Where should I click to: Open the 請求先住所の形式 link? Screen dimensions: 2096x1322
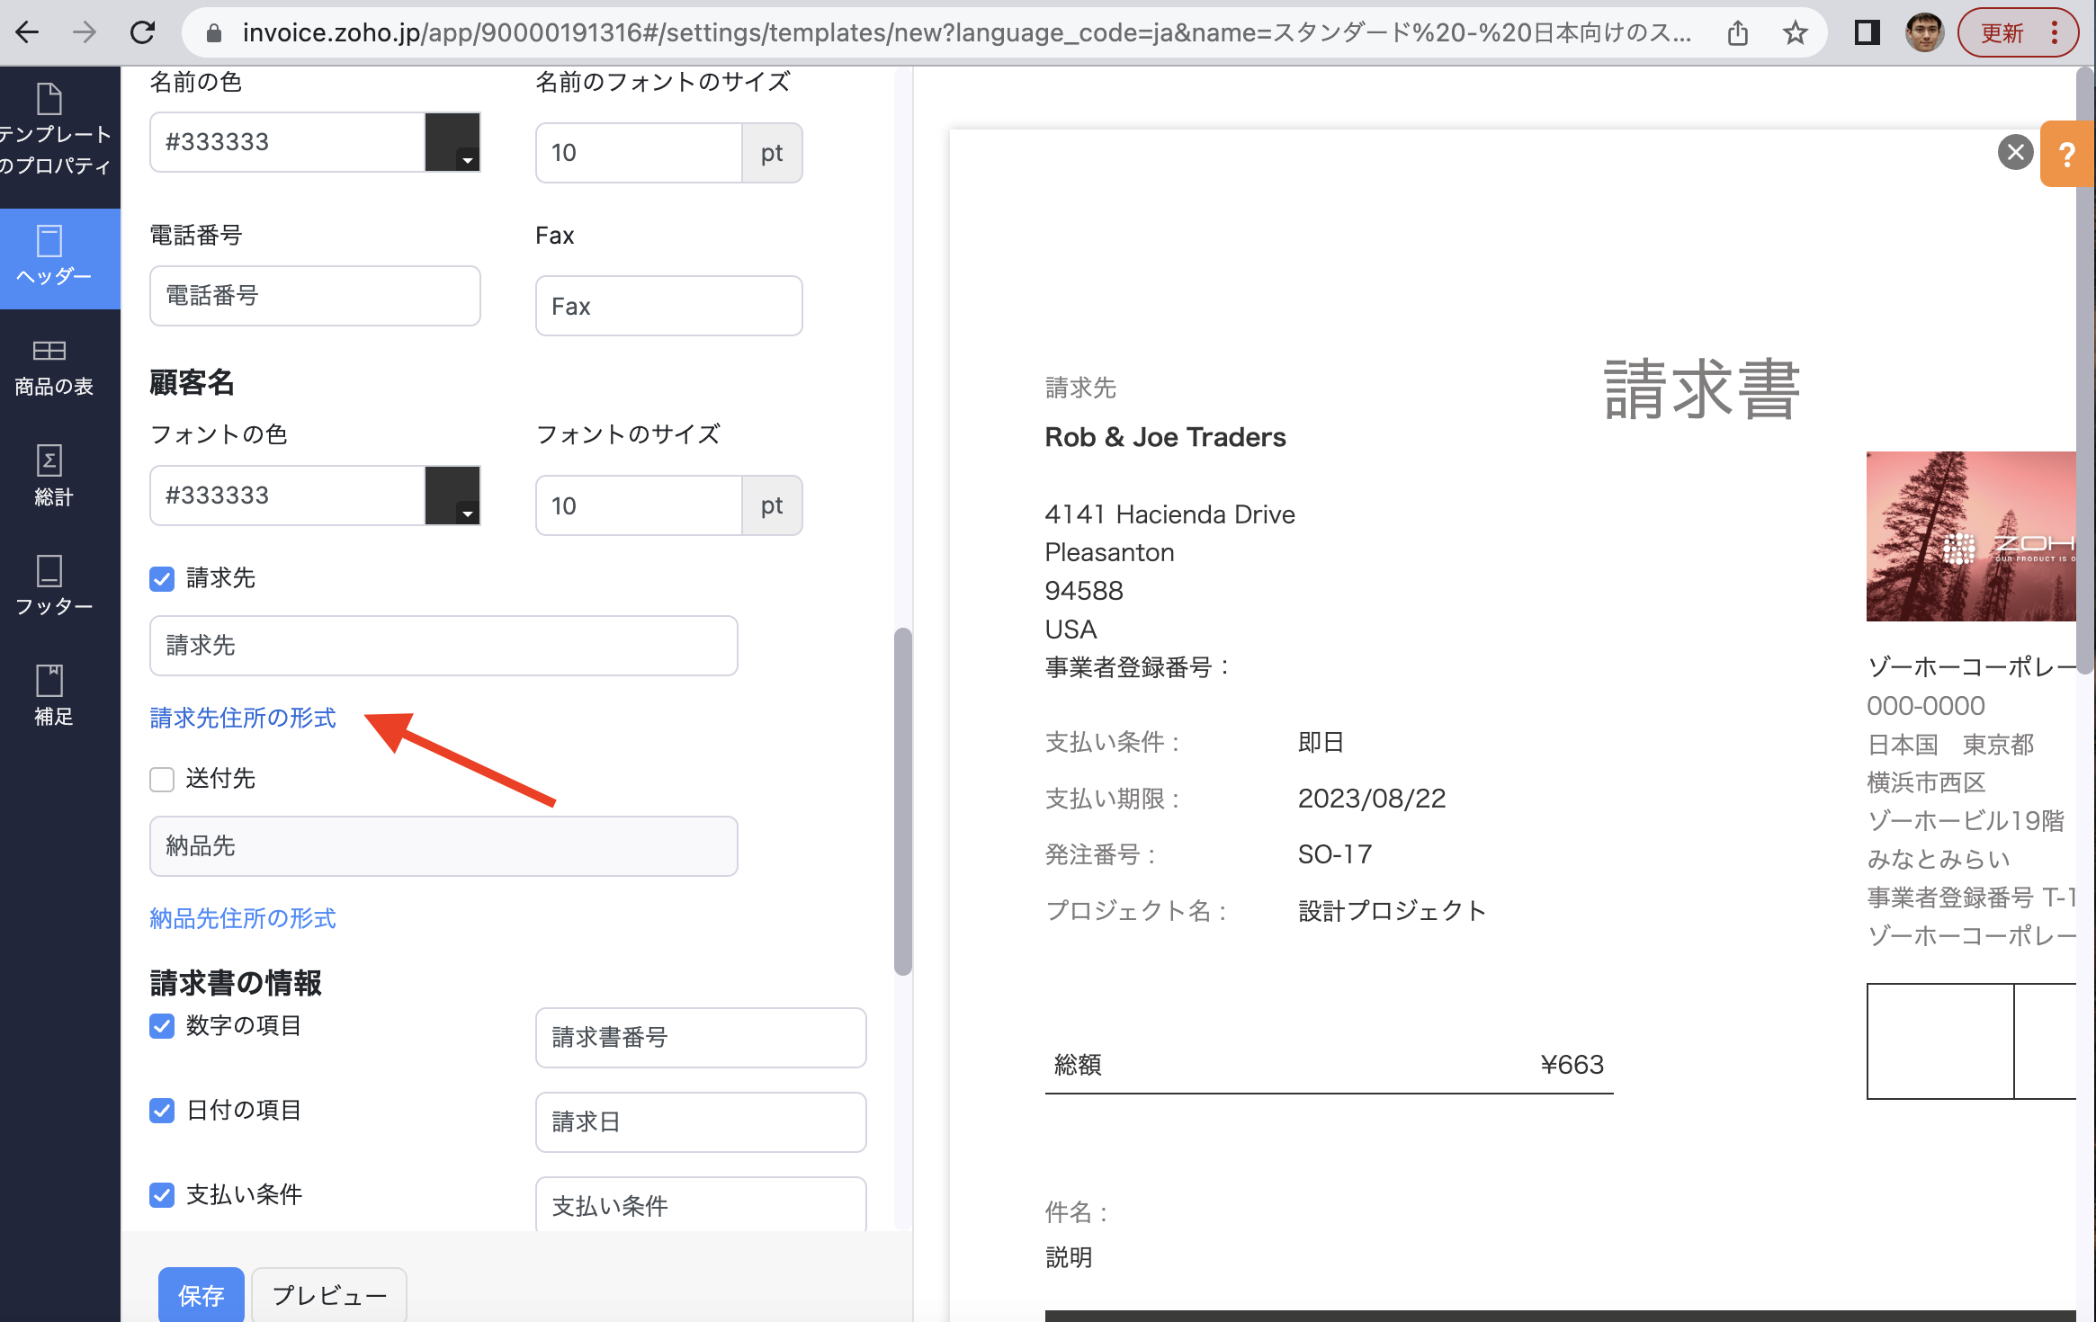pyautogui.click(x=243, y=718)
